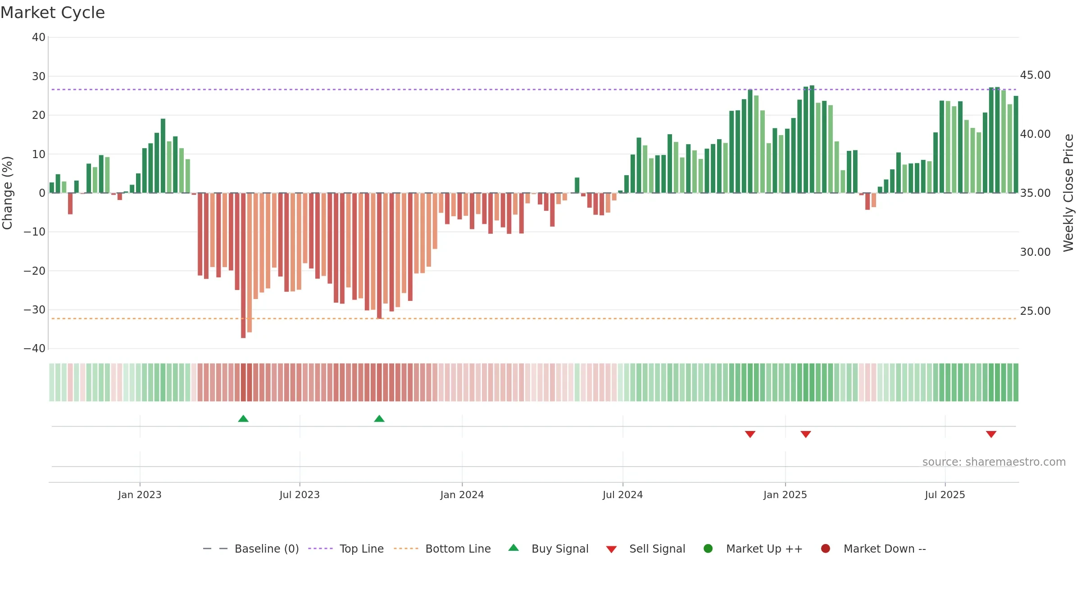The height and width of the screenshot is (608, 1081).
Task: Click the −30 change axis label
Action: click(35, 310)
